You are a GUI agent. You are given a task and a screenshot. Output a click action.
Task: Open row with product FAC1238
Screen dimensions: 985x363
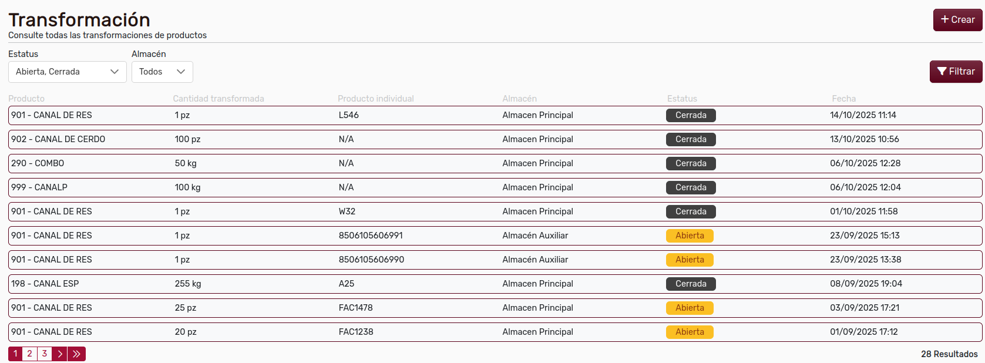click(356, 332)
